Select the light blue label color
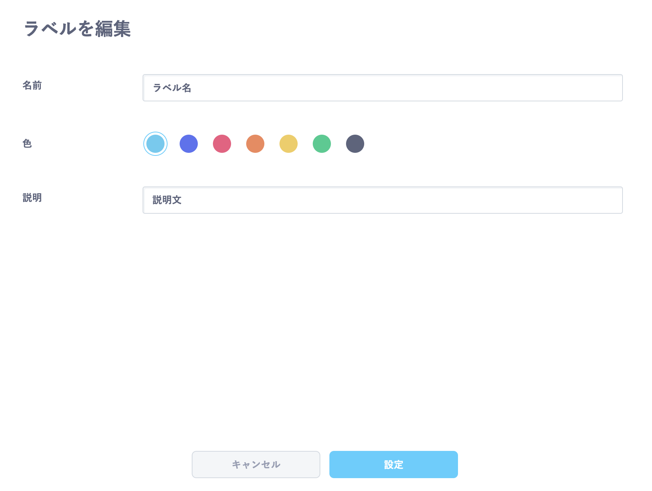 coord(155,144)
